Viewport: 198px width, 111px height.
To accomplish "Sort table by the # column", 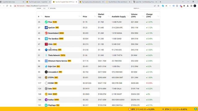I will (40, 17).
